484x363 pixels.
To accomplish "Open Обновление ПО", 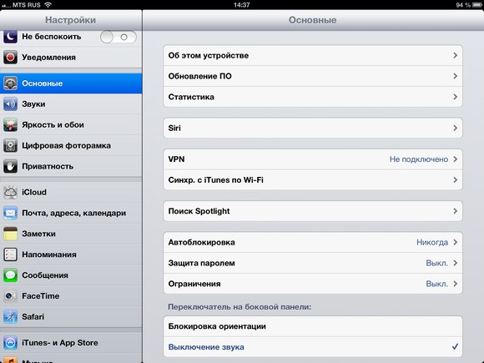I will [313, 76].
